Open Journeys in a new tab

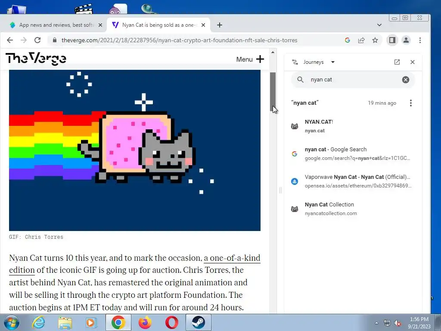397,62
